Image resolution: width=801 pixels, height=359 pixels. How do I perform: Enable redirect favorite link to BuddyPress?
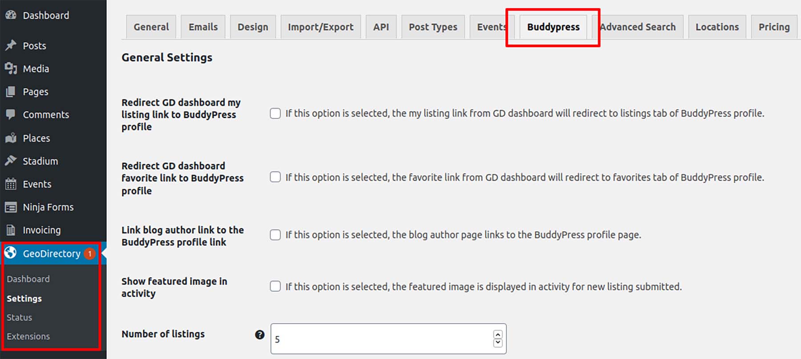[x=275, y=177]
